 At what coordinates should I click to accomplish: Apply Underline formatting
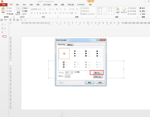(x=37, y=13)
